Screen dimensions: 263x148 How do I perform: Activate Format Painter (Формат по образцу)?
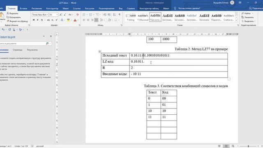click(17, 21)
